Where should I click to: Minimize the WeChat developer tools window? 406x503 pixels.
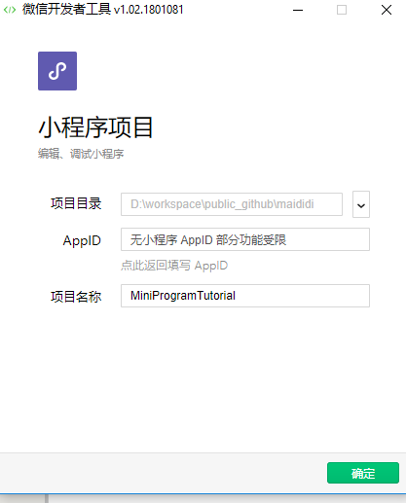298,10
